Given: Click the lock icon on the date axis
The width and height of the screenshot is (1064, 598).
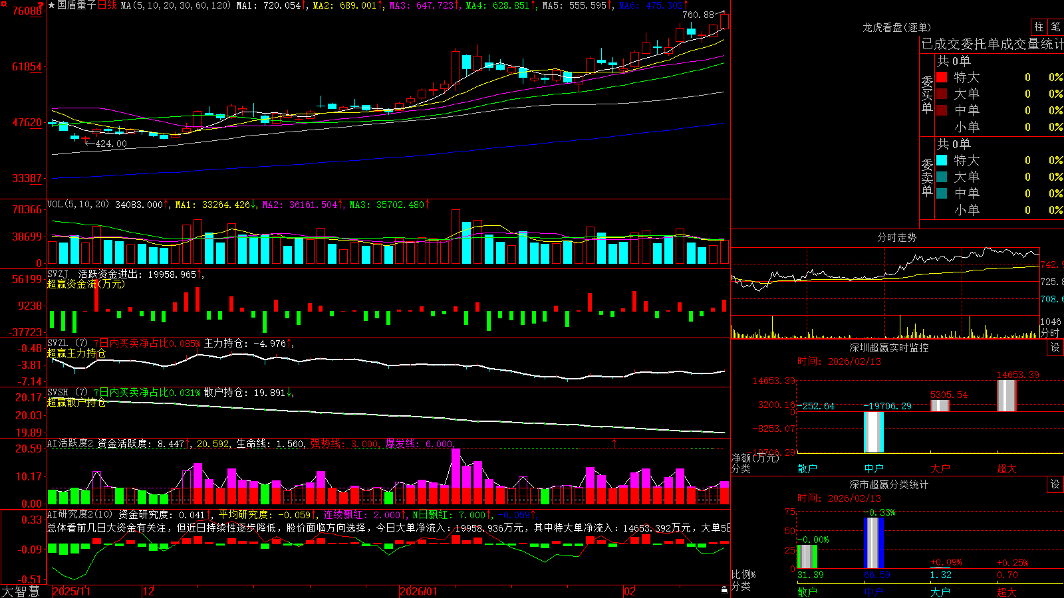Looking at the screenshot, I should tap(724, 590).
